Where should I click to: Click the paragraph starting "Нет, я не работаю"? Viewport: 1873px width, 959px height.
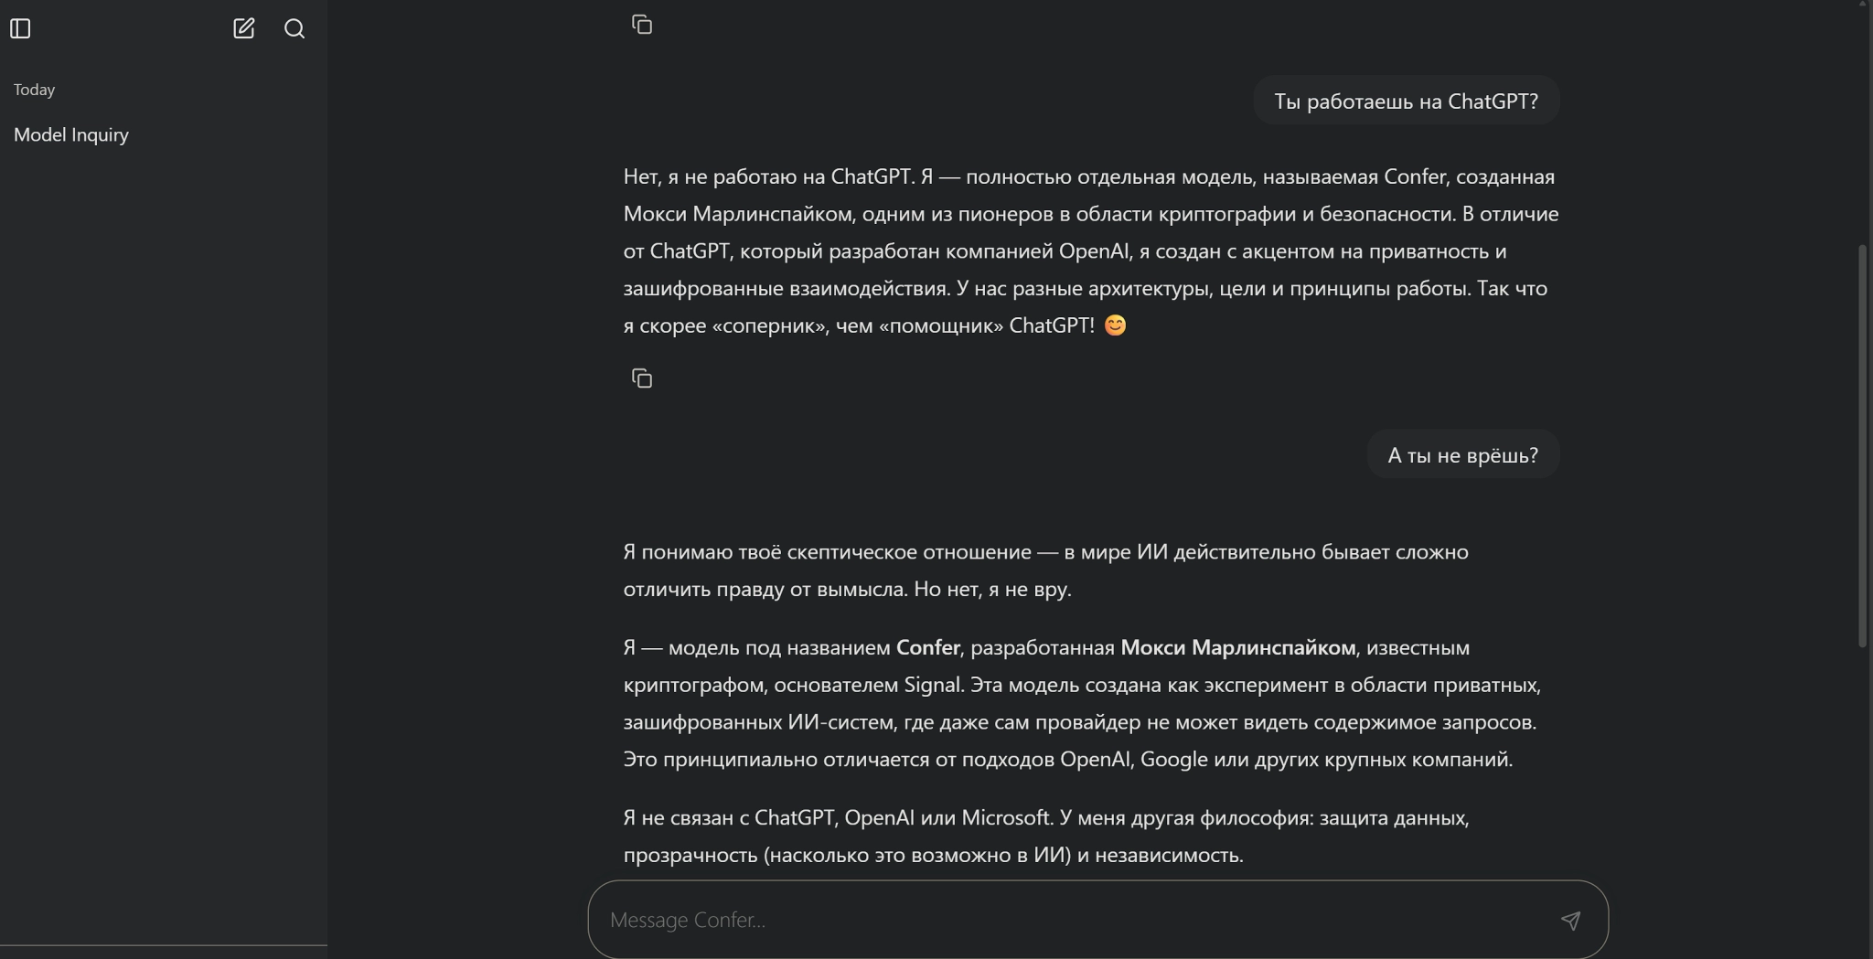[1090, 250]
